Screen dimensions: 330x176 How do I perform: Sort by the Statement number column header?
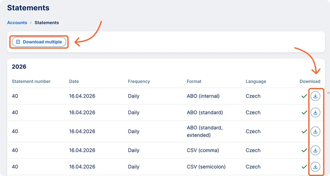(x=31, y=82)
